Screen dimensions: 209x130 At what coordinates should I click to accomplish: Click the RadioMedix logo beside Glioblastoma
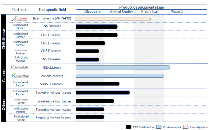click(19, 67)
